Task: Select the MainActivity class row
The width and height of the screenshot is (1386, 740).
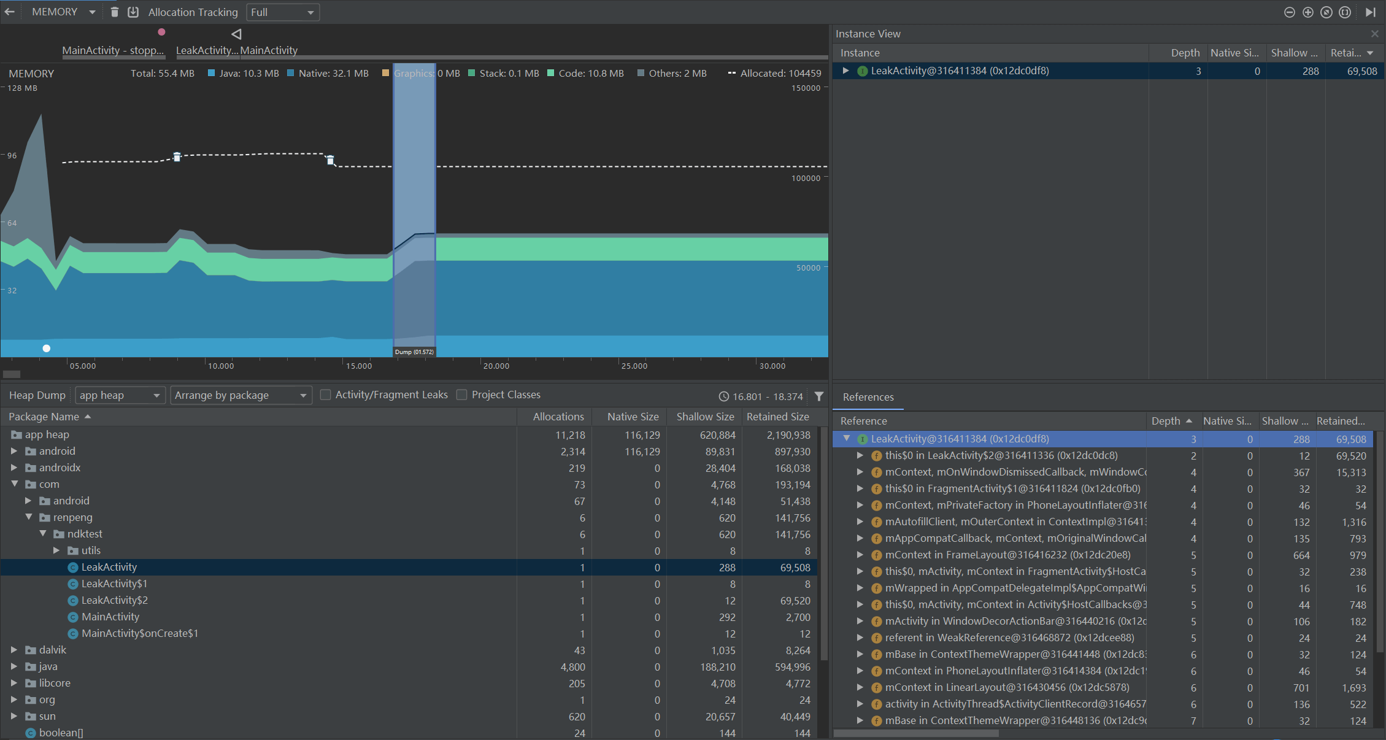Action: [x=110, y=617]
